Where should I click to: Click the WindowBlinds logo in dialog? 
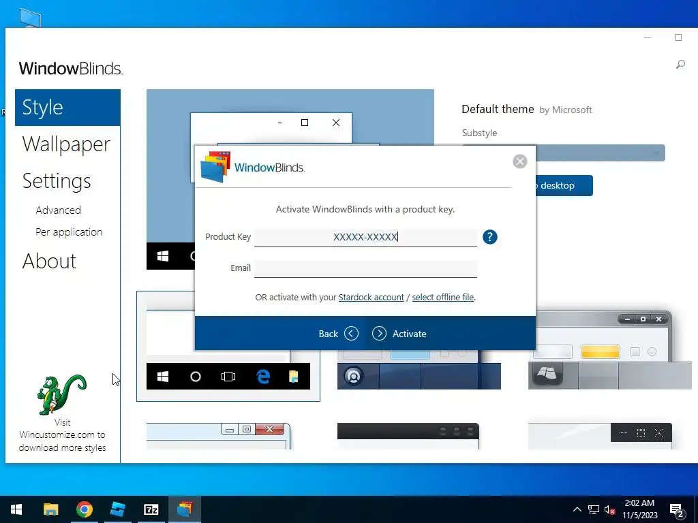pyautogui.click(x=252, y=168)
